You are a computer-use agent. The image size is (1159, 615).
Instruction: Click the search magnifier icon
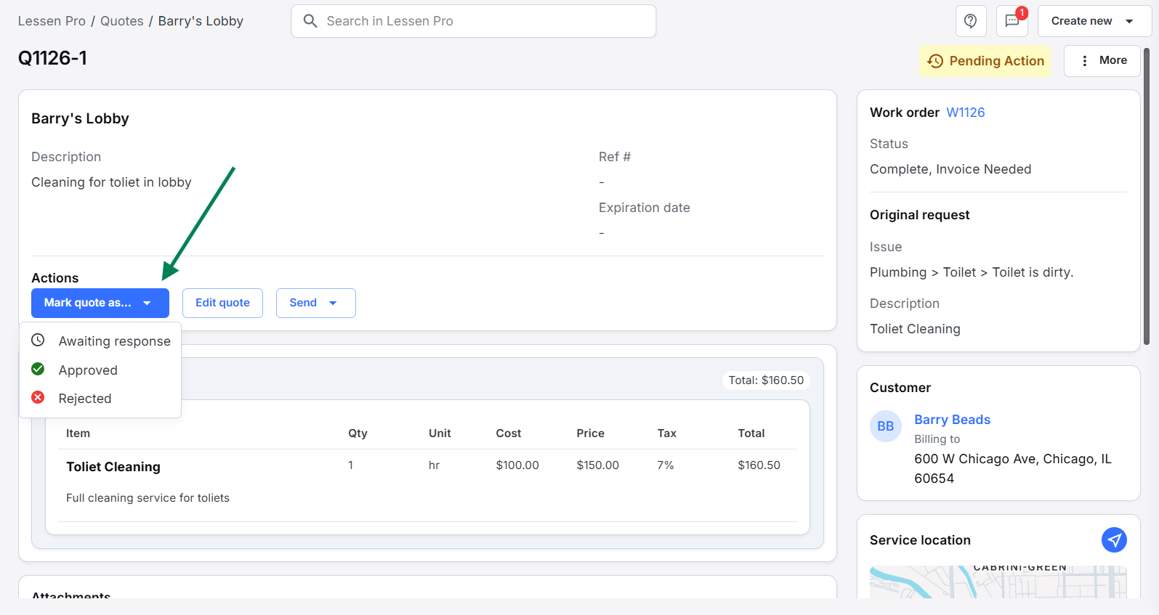(x=310, y=21)
